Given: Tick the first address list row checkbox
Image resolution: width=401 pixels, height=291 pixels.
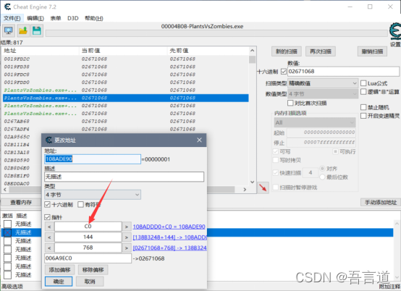Looking at the screenshot, I should [x=7, y=224].
